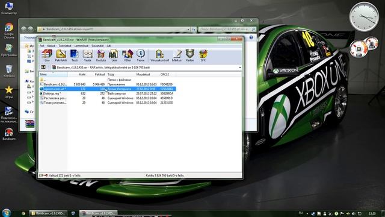Sort by the CRC32 column header
Image resolution: width=385 pixels, height=217 pixels.
pyautogui.click(x=167, y=74)
